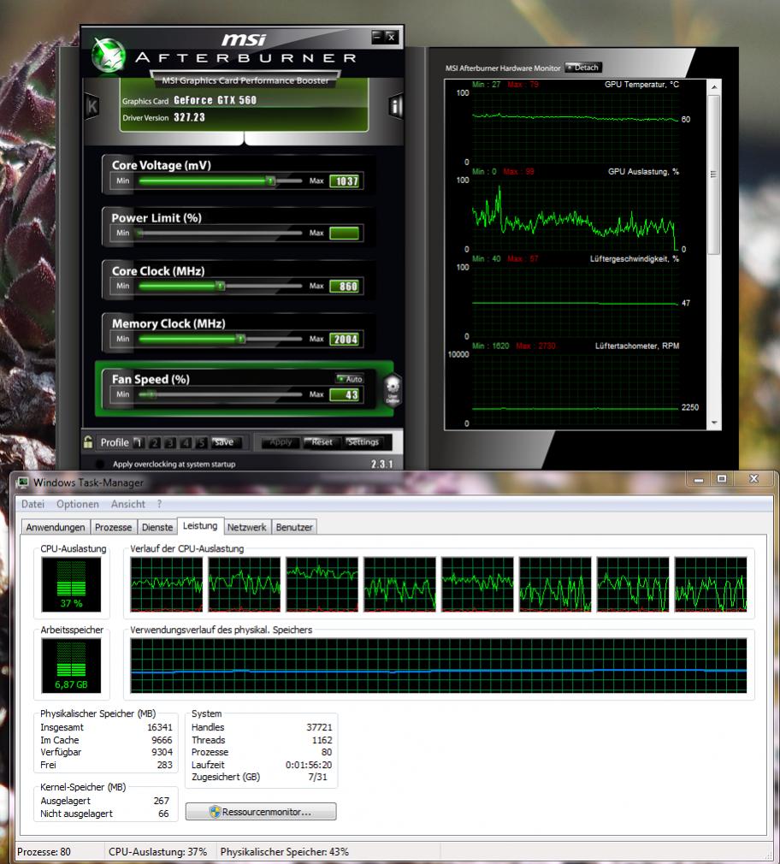Click the physical memory usage history graph
Screen dimensions: 780x864
[x=439, y=666]
